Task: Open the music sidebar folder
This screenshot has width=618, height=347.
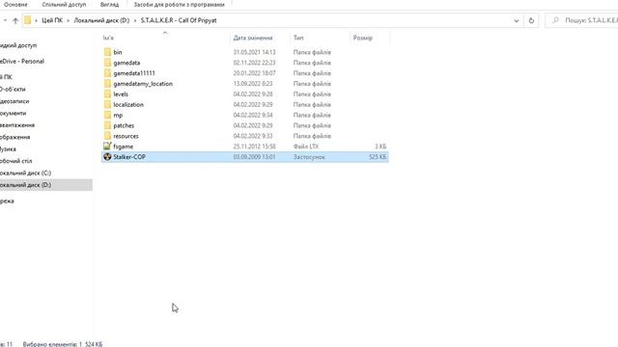Action: pyautogui.click(x=8, y=149)
